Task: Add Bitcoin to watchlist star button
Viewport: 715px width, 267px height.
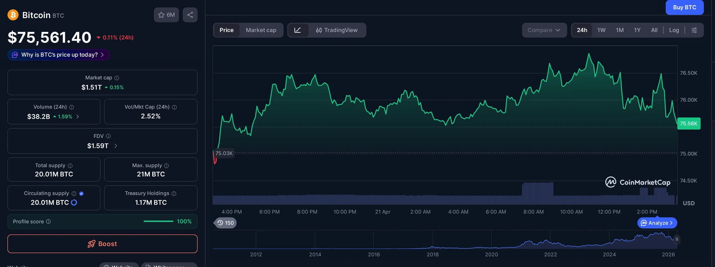Action: [x=166, y=15]
